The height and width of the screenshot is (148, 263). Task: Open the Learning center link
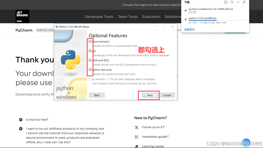tap(153, 146)
